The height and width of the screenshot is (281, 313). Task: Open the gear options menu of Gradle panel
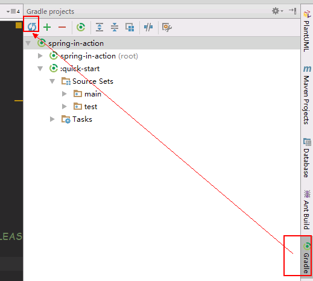click(x=277, y=11)
